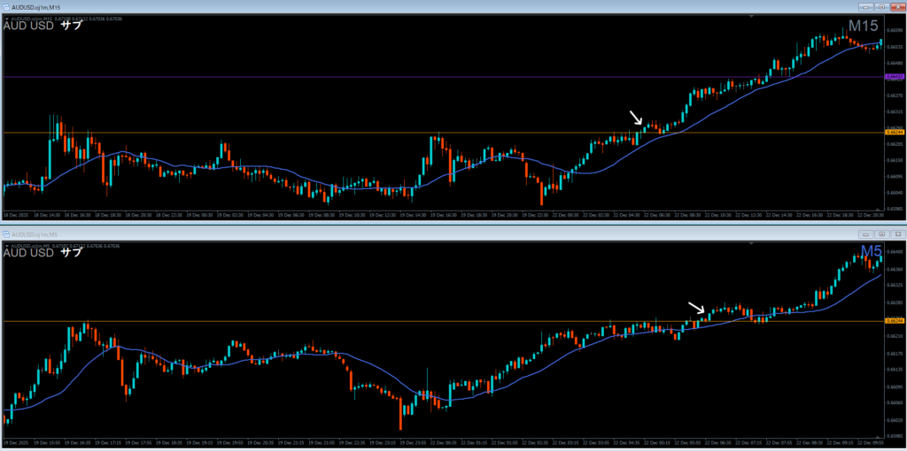The image size is (907, 451).
Task: Restore the M5 chart window size
Action: [881, 233]
